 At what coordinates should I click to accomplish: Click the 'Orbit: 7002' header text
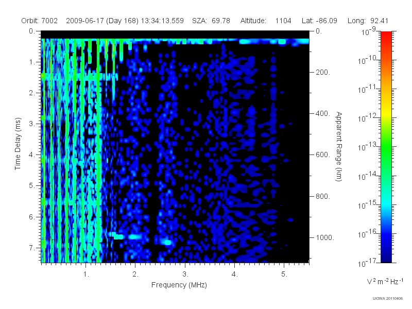tap(40, 21)
